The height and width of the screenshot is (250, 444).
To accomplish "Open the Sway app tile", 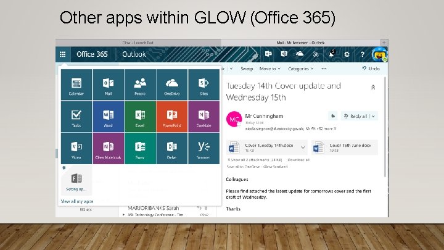I will [140, 149].
